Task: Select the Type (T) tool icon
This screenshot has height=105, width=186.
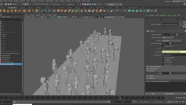Action: [33, 11]
